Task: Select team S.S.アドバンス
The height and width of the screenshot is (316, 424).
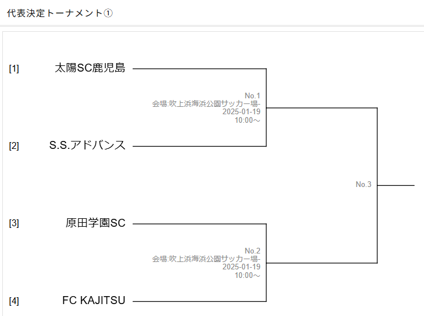Action: [x=87, y=145]
